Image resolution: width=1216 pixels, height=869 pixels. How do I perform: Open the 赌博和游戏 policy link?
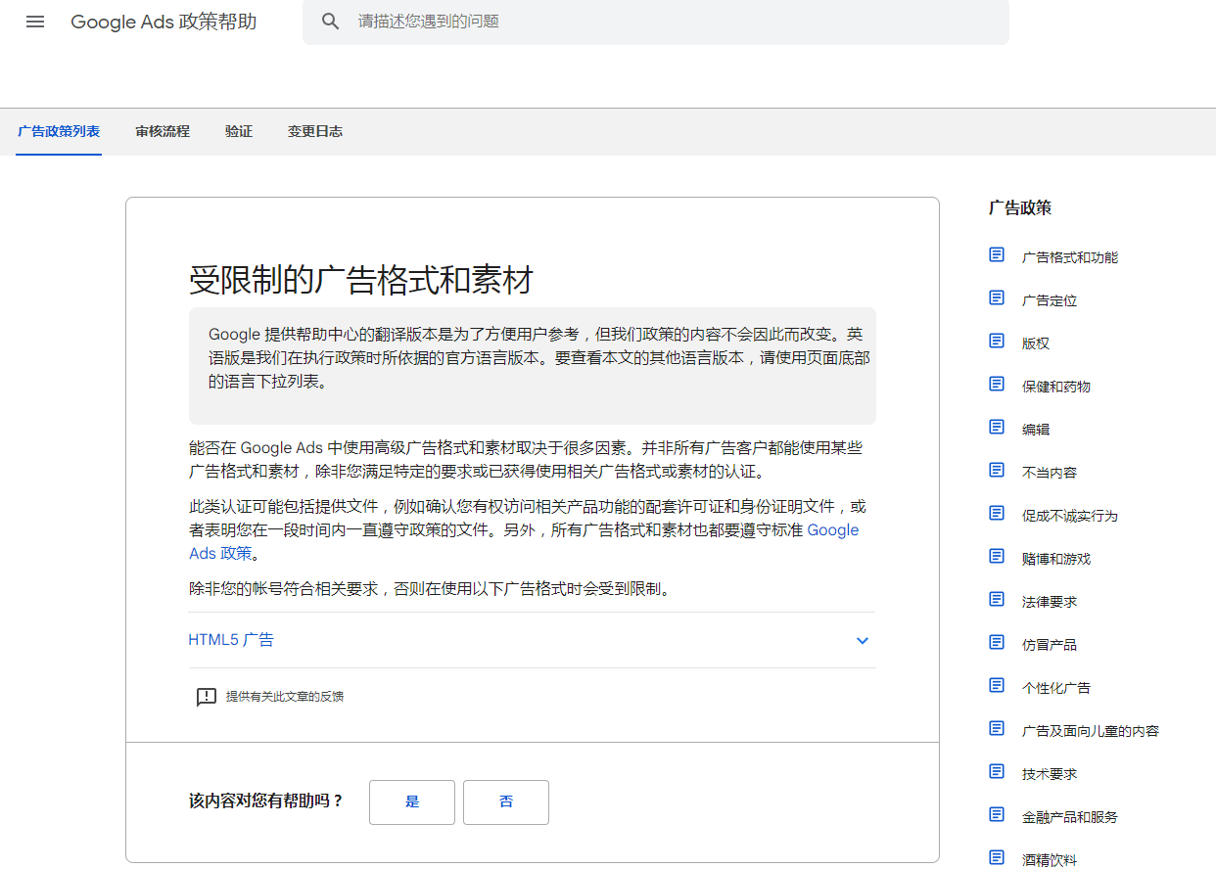point(1056,559)
